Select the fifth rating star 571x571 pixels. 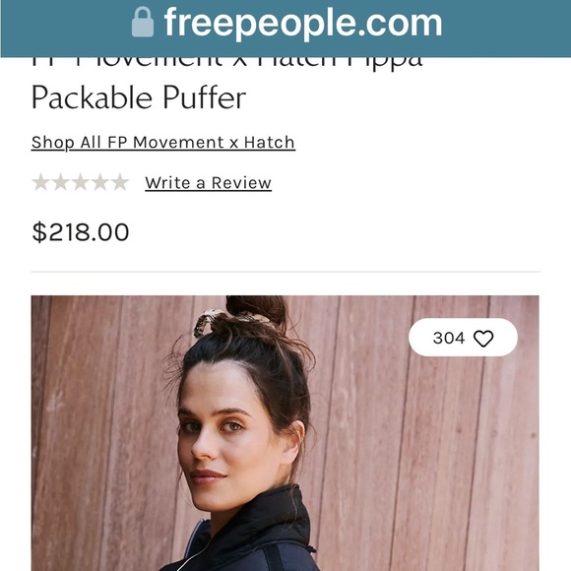(x=119, y=182)
